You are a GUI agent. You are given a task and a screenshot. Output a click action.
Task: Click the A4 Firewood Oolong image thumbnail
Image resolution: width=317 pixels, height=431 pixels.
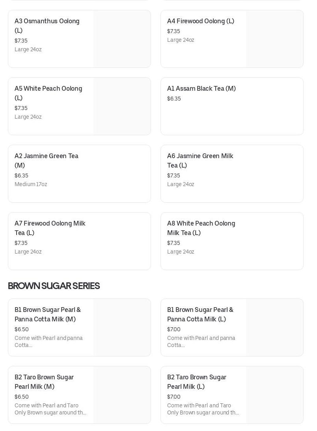click(274, 39)
